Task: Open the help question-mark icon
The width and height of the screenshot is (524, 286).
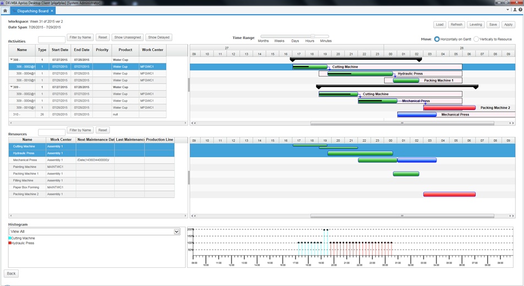Action: [520, 10]
